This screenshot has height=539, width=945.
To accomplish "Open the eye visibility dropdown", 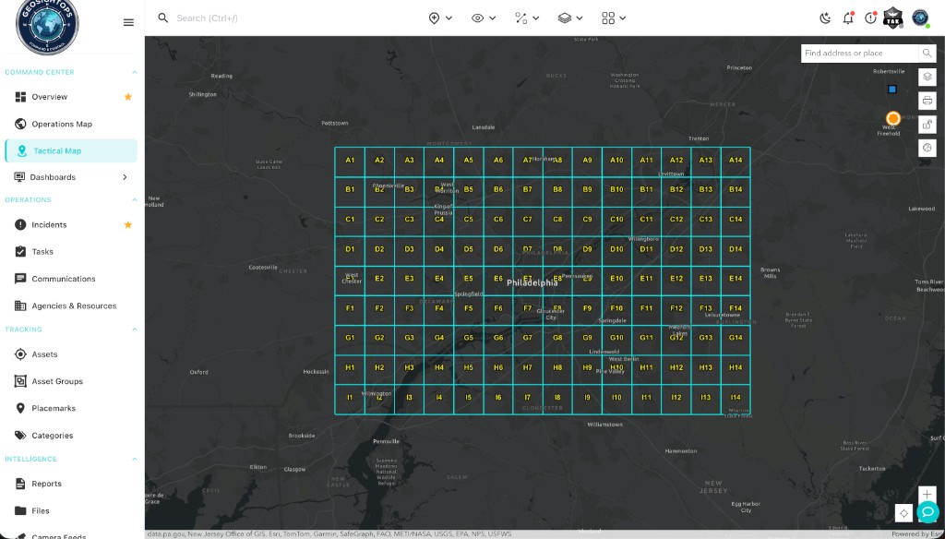I will [484, 18].
